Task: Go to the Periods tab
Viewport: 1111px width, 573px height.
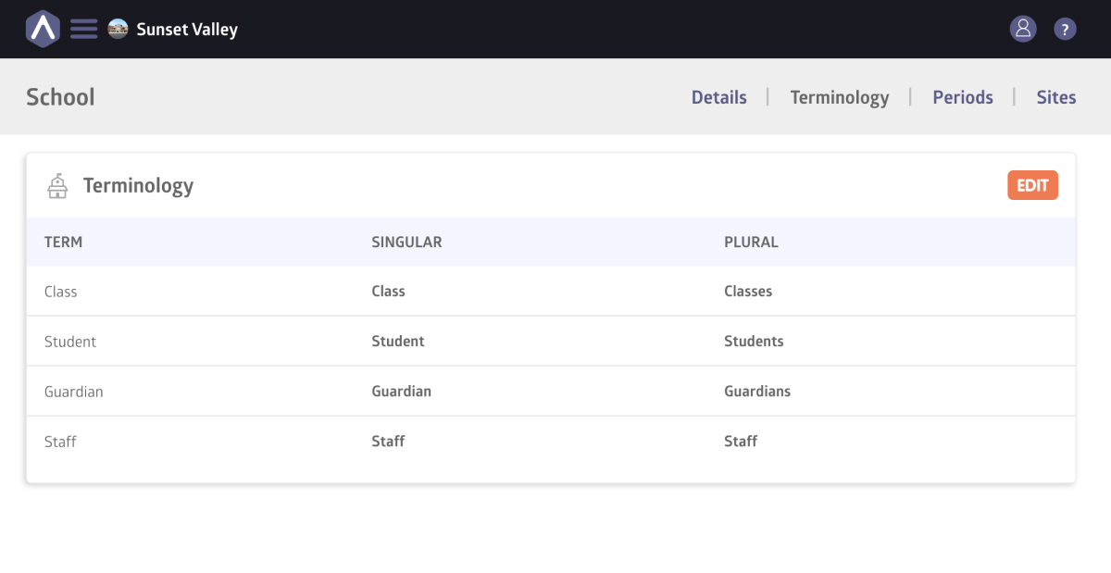Action: (962, 97)
